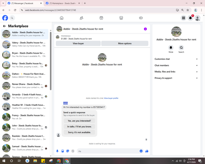Image resolution: width=205 pixels, height=164 pixels.
Task: Close the Marketplace browser tab
Action: point(79,3)
